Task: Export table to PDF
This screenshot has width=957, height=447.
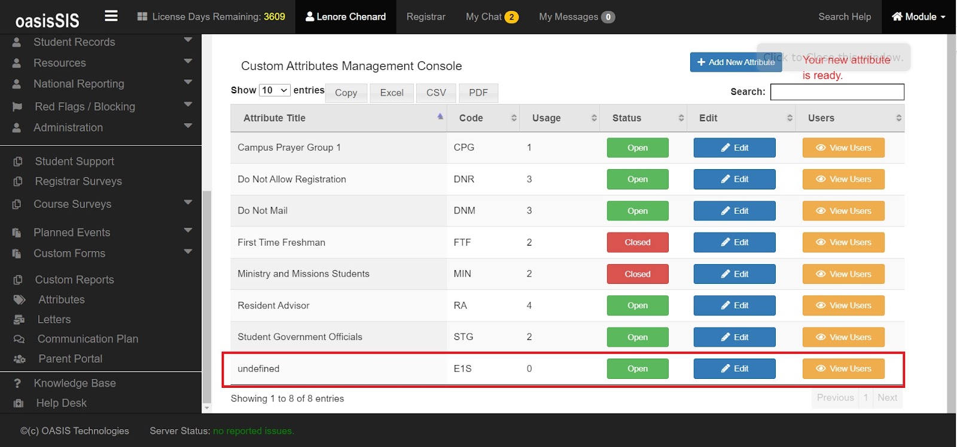Action: point(478,93)
